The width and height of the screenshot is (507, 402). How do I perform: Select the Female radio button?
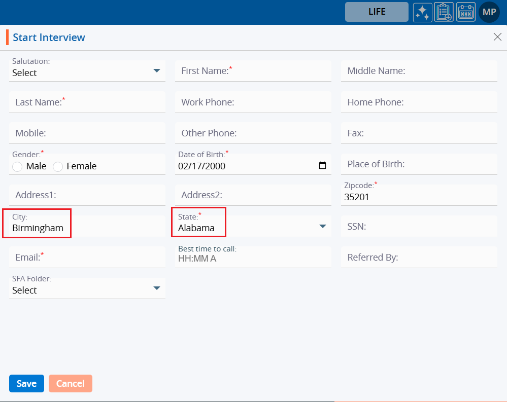pos(58,166)
